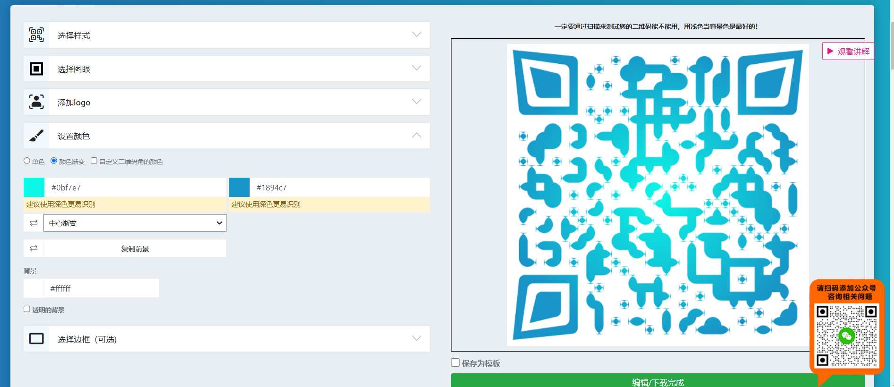Click the paintbrush icon beside 设置颜色

click(36, 136)
